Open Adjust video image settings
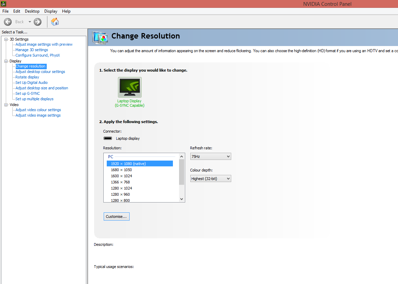 (38, 116)
